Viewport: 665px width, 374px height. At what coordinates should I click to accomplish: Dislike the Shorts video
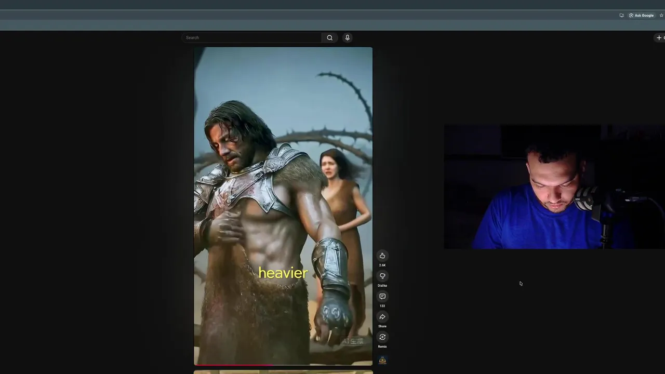[382, 276]
